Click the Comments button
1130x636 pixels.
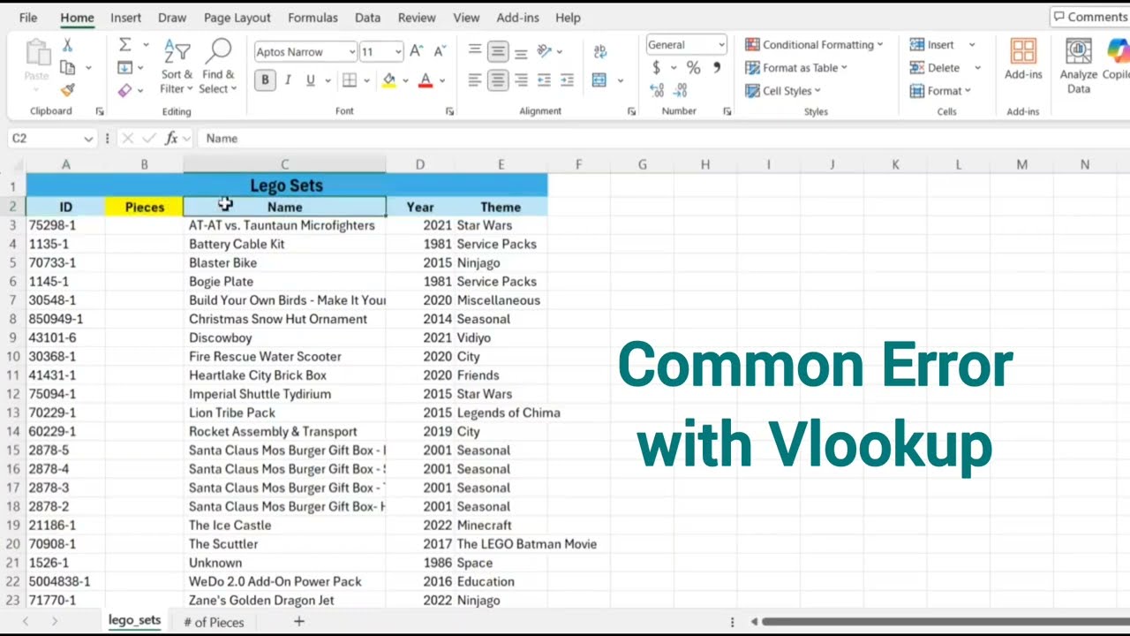pyautogui.click(x=1090, y=17)
